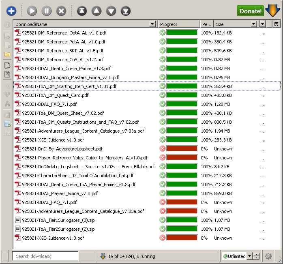283x264 pixels.
Task: Open preferences via gear icon in status bar
Action: click(x=268, y=256)
